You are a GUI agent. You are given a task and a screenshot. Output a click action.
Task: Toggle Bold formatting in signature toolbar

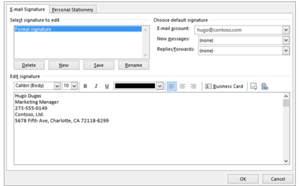[86, 86]
